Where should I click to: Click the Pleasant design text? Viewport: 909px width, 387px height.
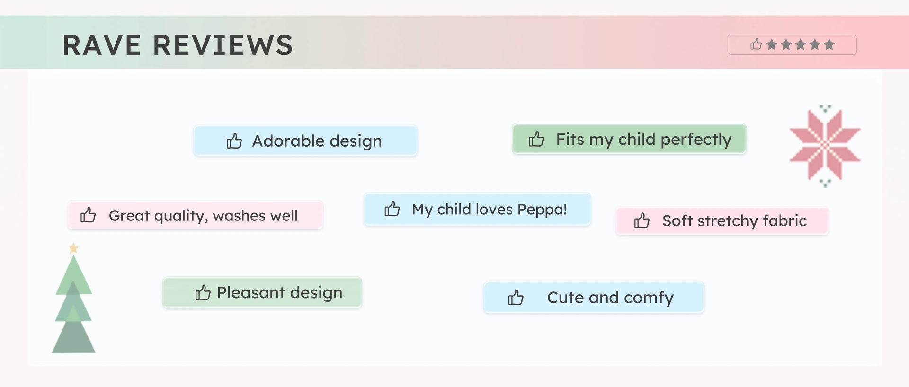(x=279, y=293)
